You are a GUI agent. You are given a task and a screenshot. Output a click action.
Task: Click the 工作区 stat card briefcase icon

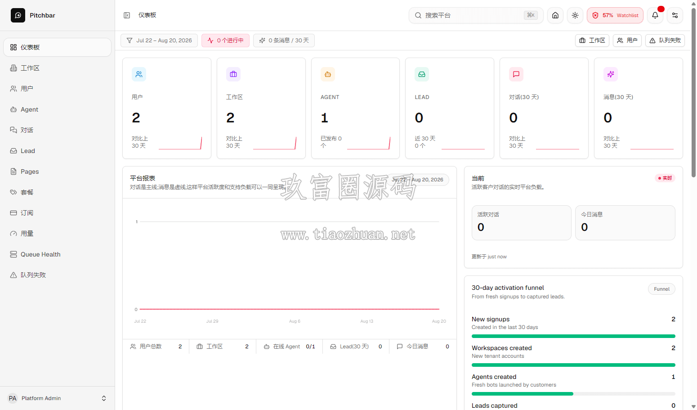pos(233,74)
